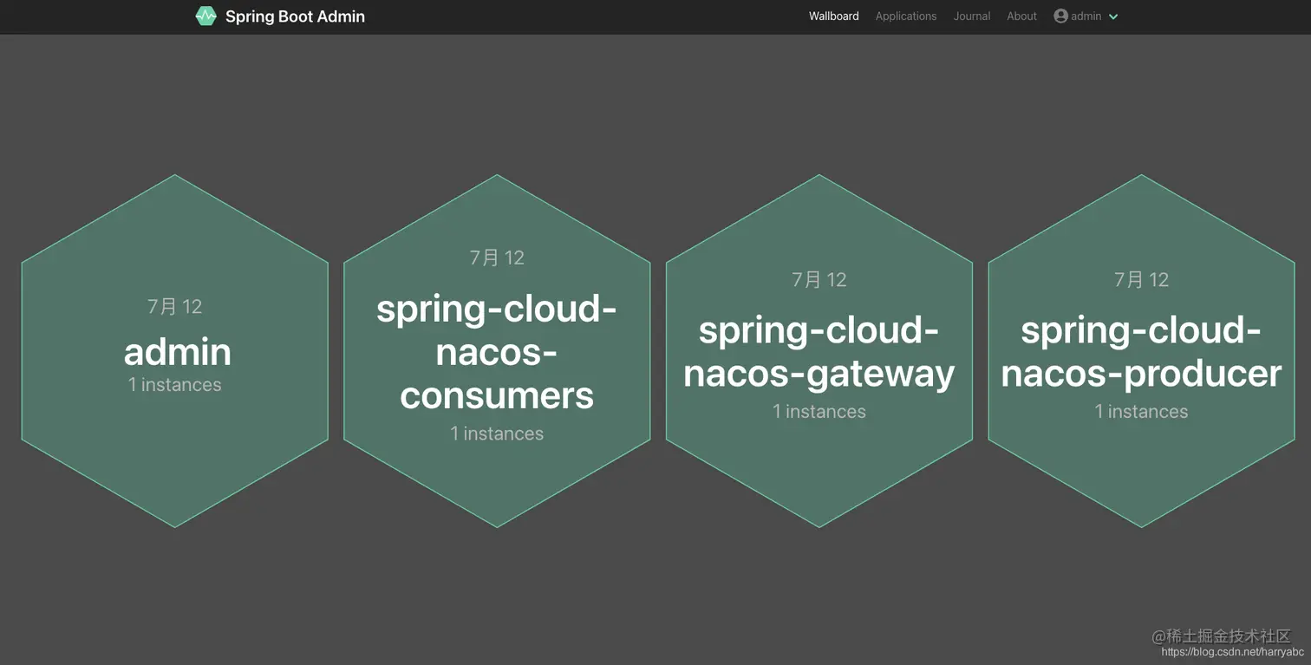1311x665 pixels.
Task: Open the spring-cloud-nacos-producer hexagon
Action: pyautogui.click(x=1141, y=351)
